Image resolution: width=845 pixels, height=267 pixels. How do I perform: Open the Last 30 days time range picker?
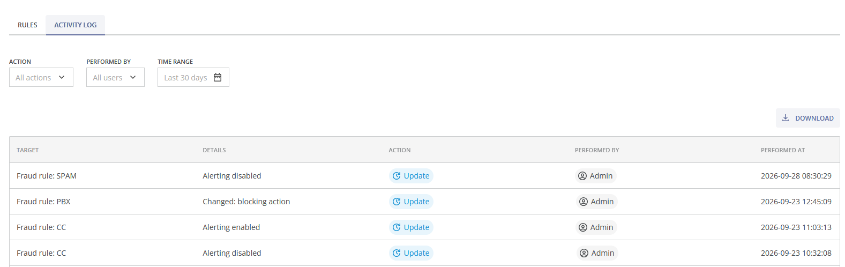coord(193,77)
